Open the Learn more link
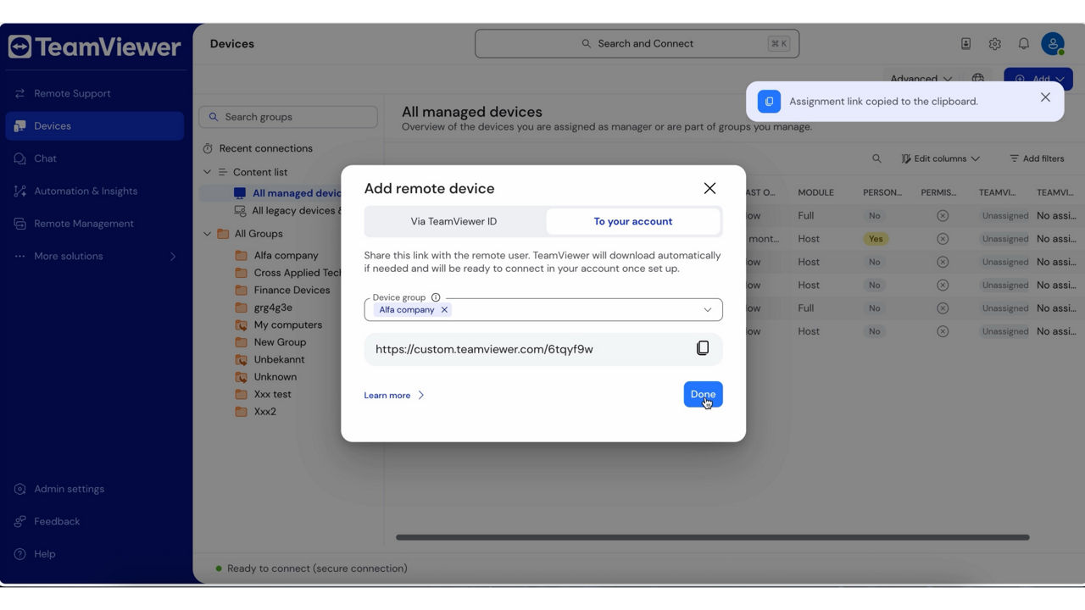This screenshot has width=1085, height=610. point(394,396)
